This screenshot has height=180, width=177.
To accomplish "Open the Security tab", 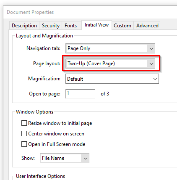I will (51, 26).
